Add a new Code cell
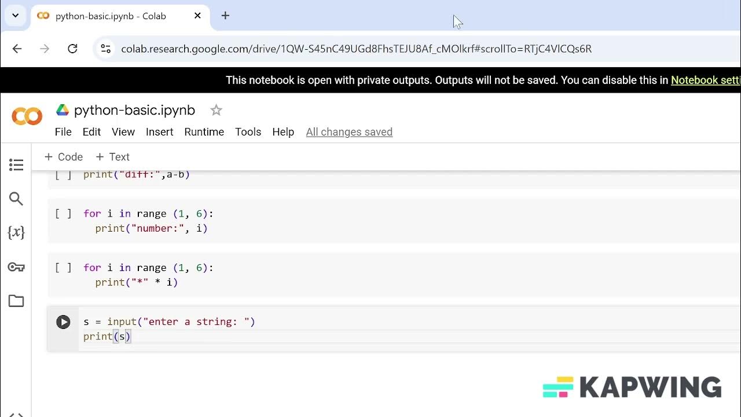Image resolution: width=741 pixels, height=417 pixels. tap(64, 157)
